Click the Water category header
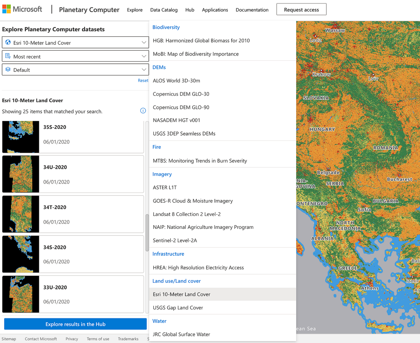Screen dimensions: 420x343 pos(159,321)
